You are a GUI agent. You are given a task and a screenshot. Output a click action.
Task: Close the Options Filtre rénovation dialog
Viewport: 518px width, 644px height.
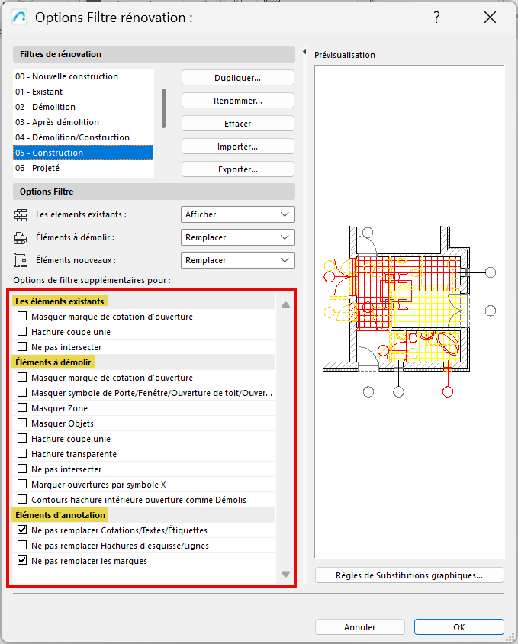point(490,18)
